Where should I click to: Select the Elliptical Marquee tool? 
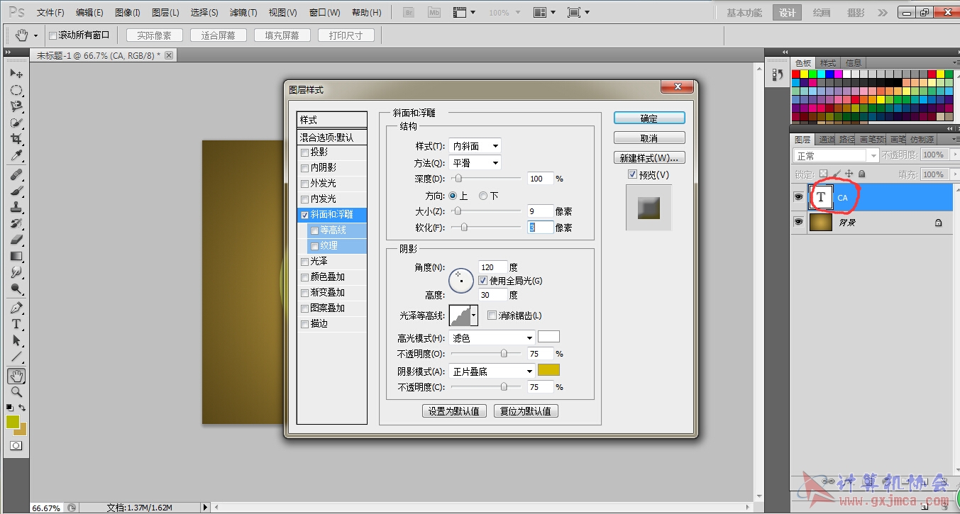16,90
